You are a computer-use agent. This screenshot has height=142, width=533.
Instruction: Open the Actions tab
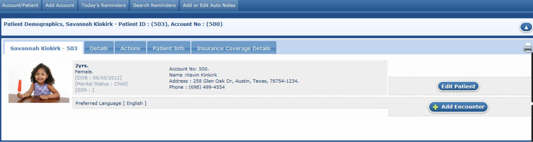point(130,48)
